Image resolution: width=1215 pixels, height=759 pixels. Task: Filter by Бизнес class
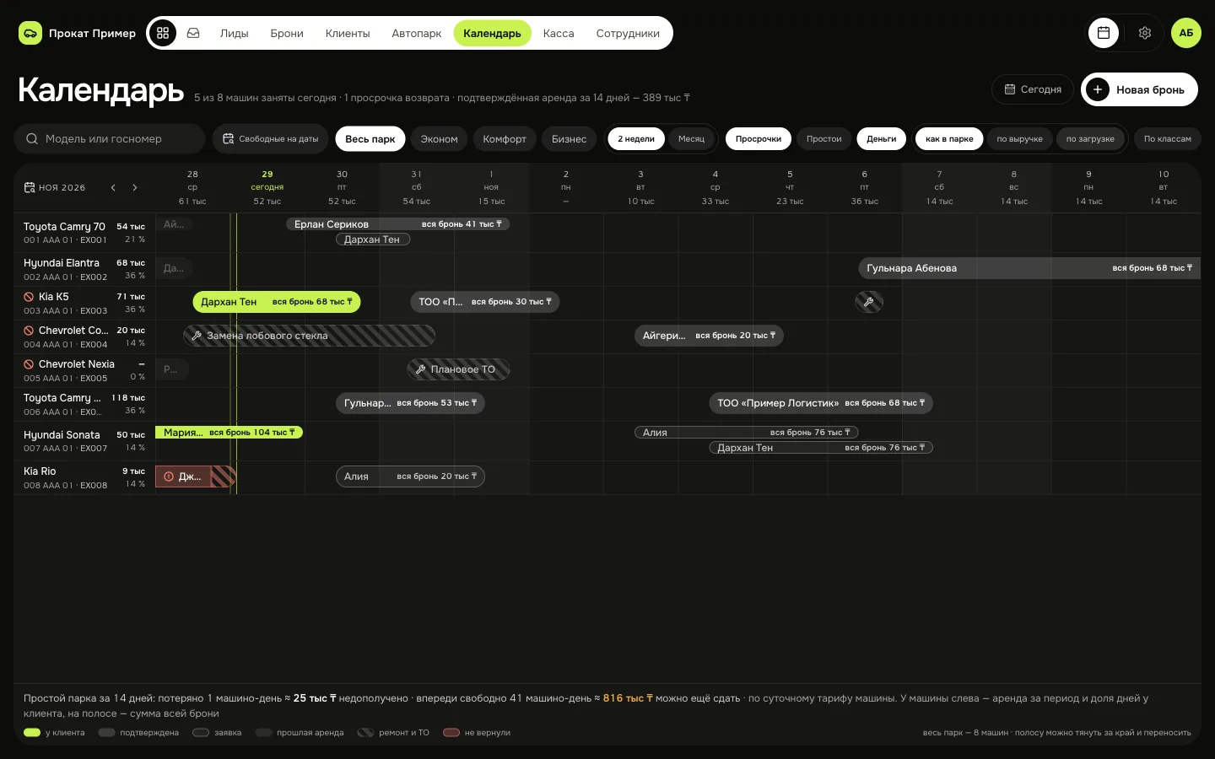(570, 139)
